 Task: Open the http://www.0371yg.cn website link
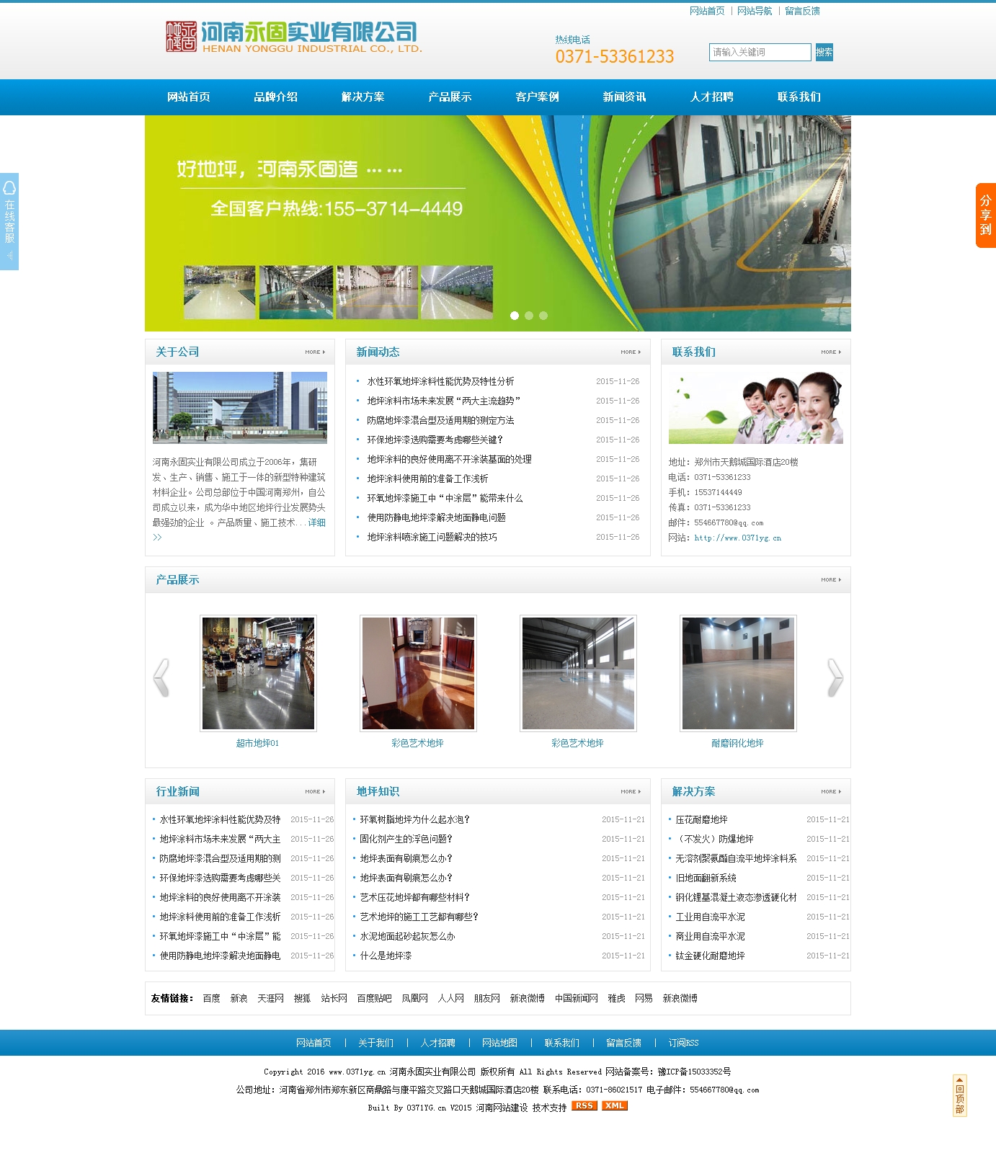[737, 538]
